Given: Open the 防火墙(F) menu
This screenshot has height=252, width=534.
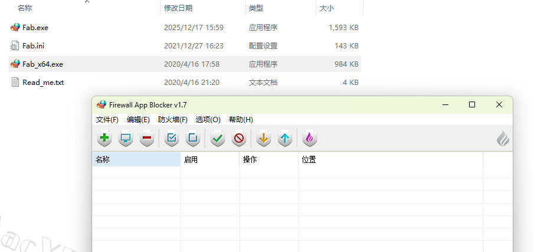Looking at the screenshot, I should click(x=172, y=119).
